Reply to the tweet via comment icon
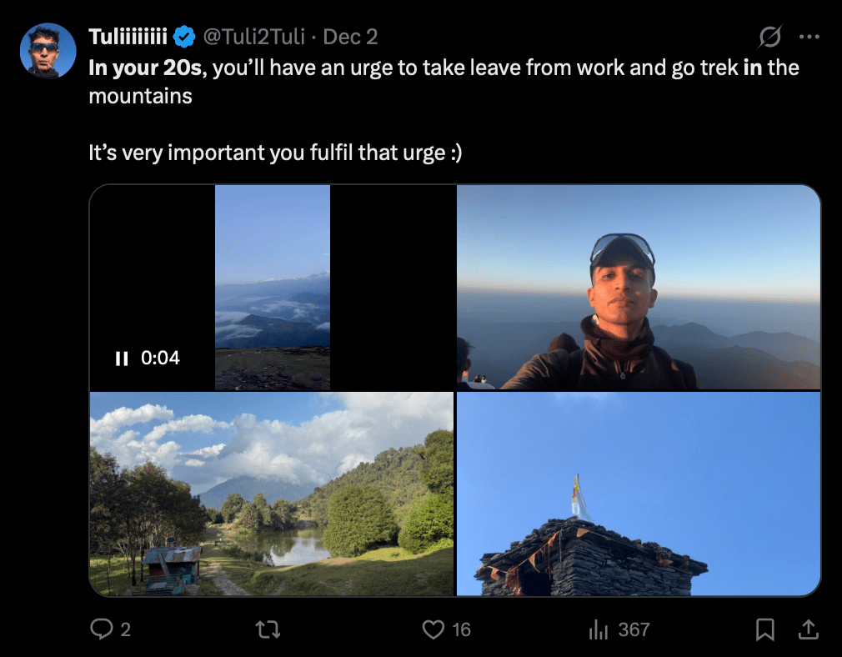Viewport: 842px width, 657px height. tap(101, 629)
